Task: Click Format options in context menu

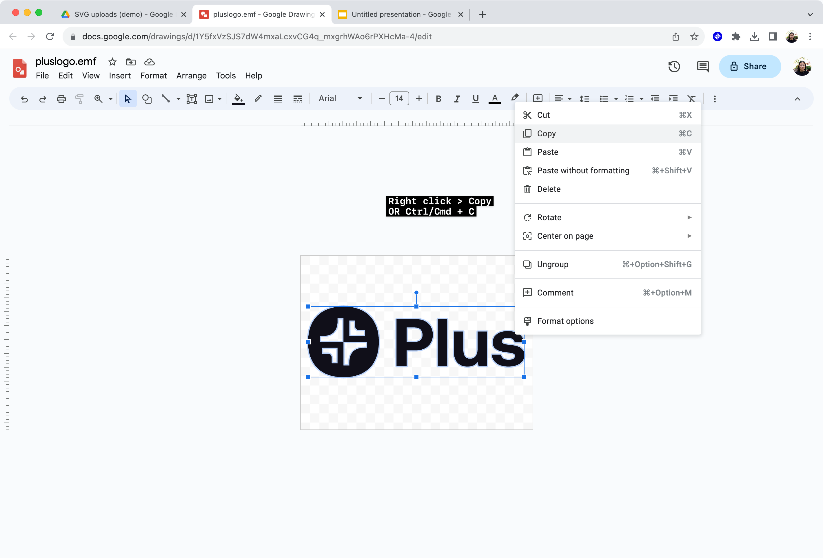Action: (x=608, y=321)
